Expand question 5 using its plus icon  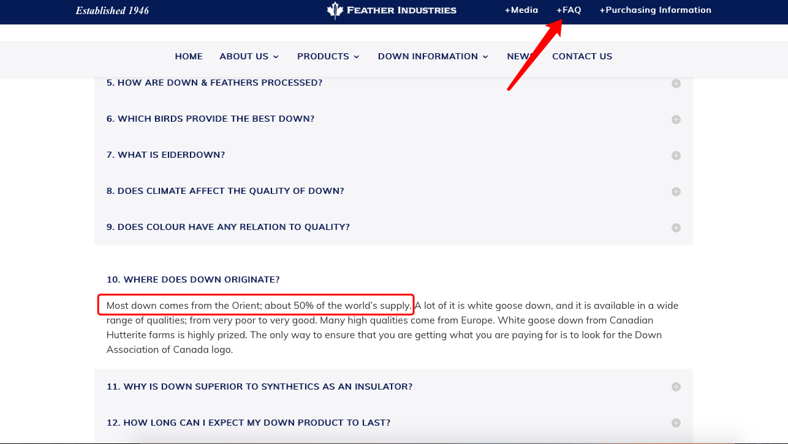tap(676, 83)
